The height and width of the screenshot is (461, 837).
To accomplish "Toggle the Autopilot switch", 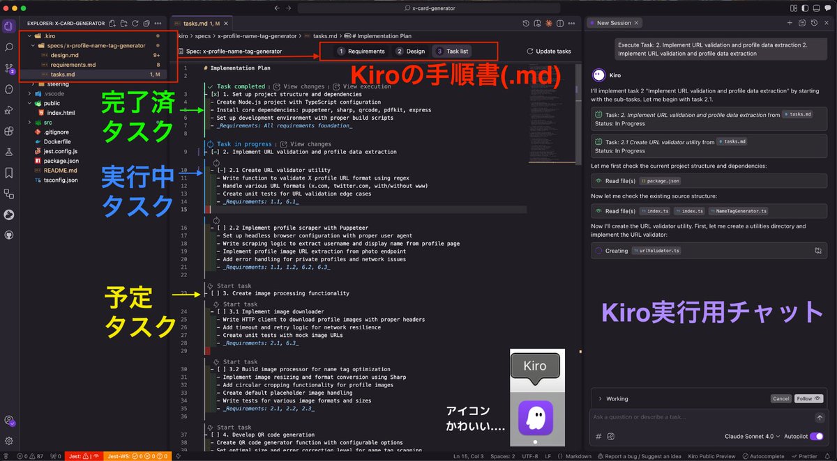I will pyautogui.click(x=816, y=437).
